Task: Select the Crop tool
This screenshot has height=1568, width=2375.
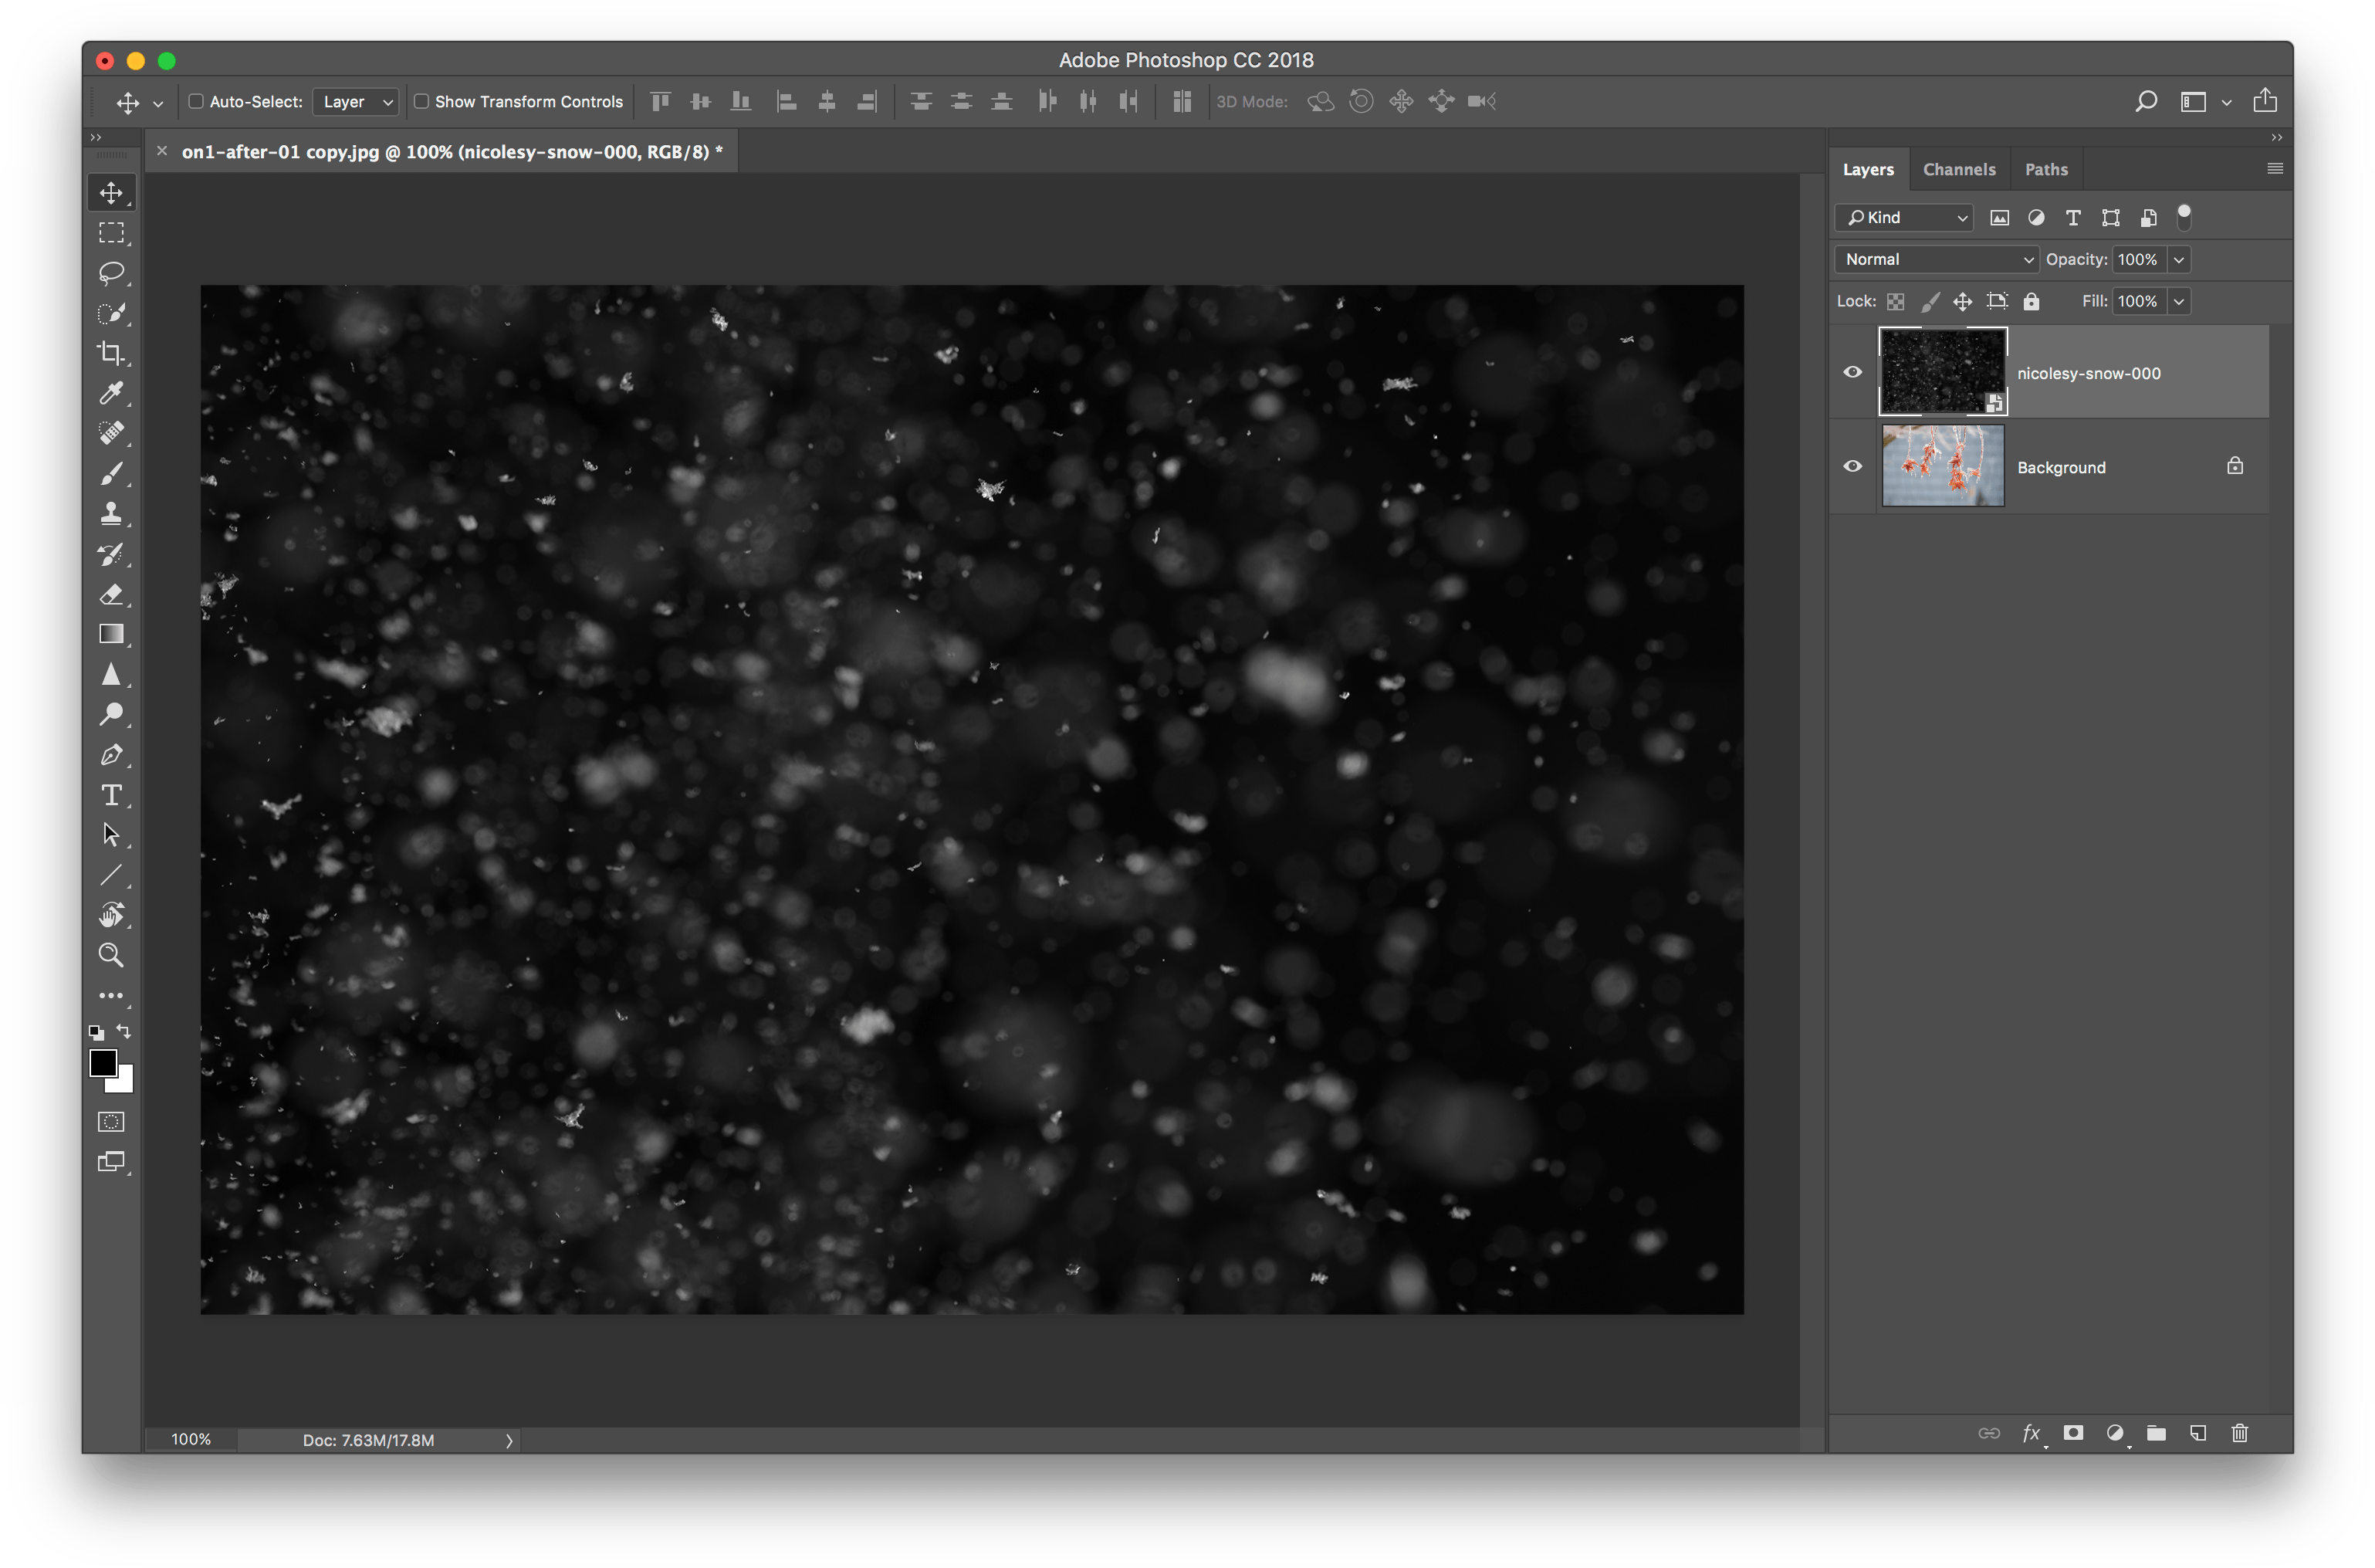Action: point(111,353)
